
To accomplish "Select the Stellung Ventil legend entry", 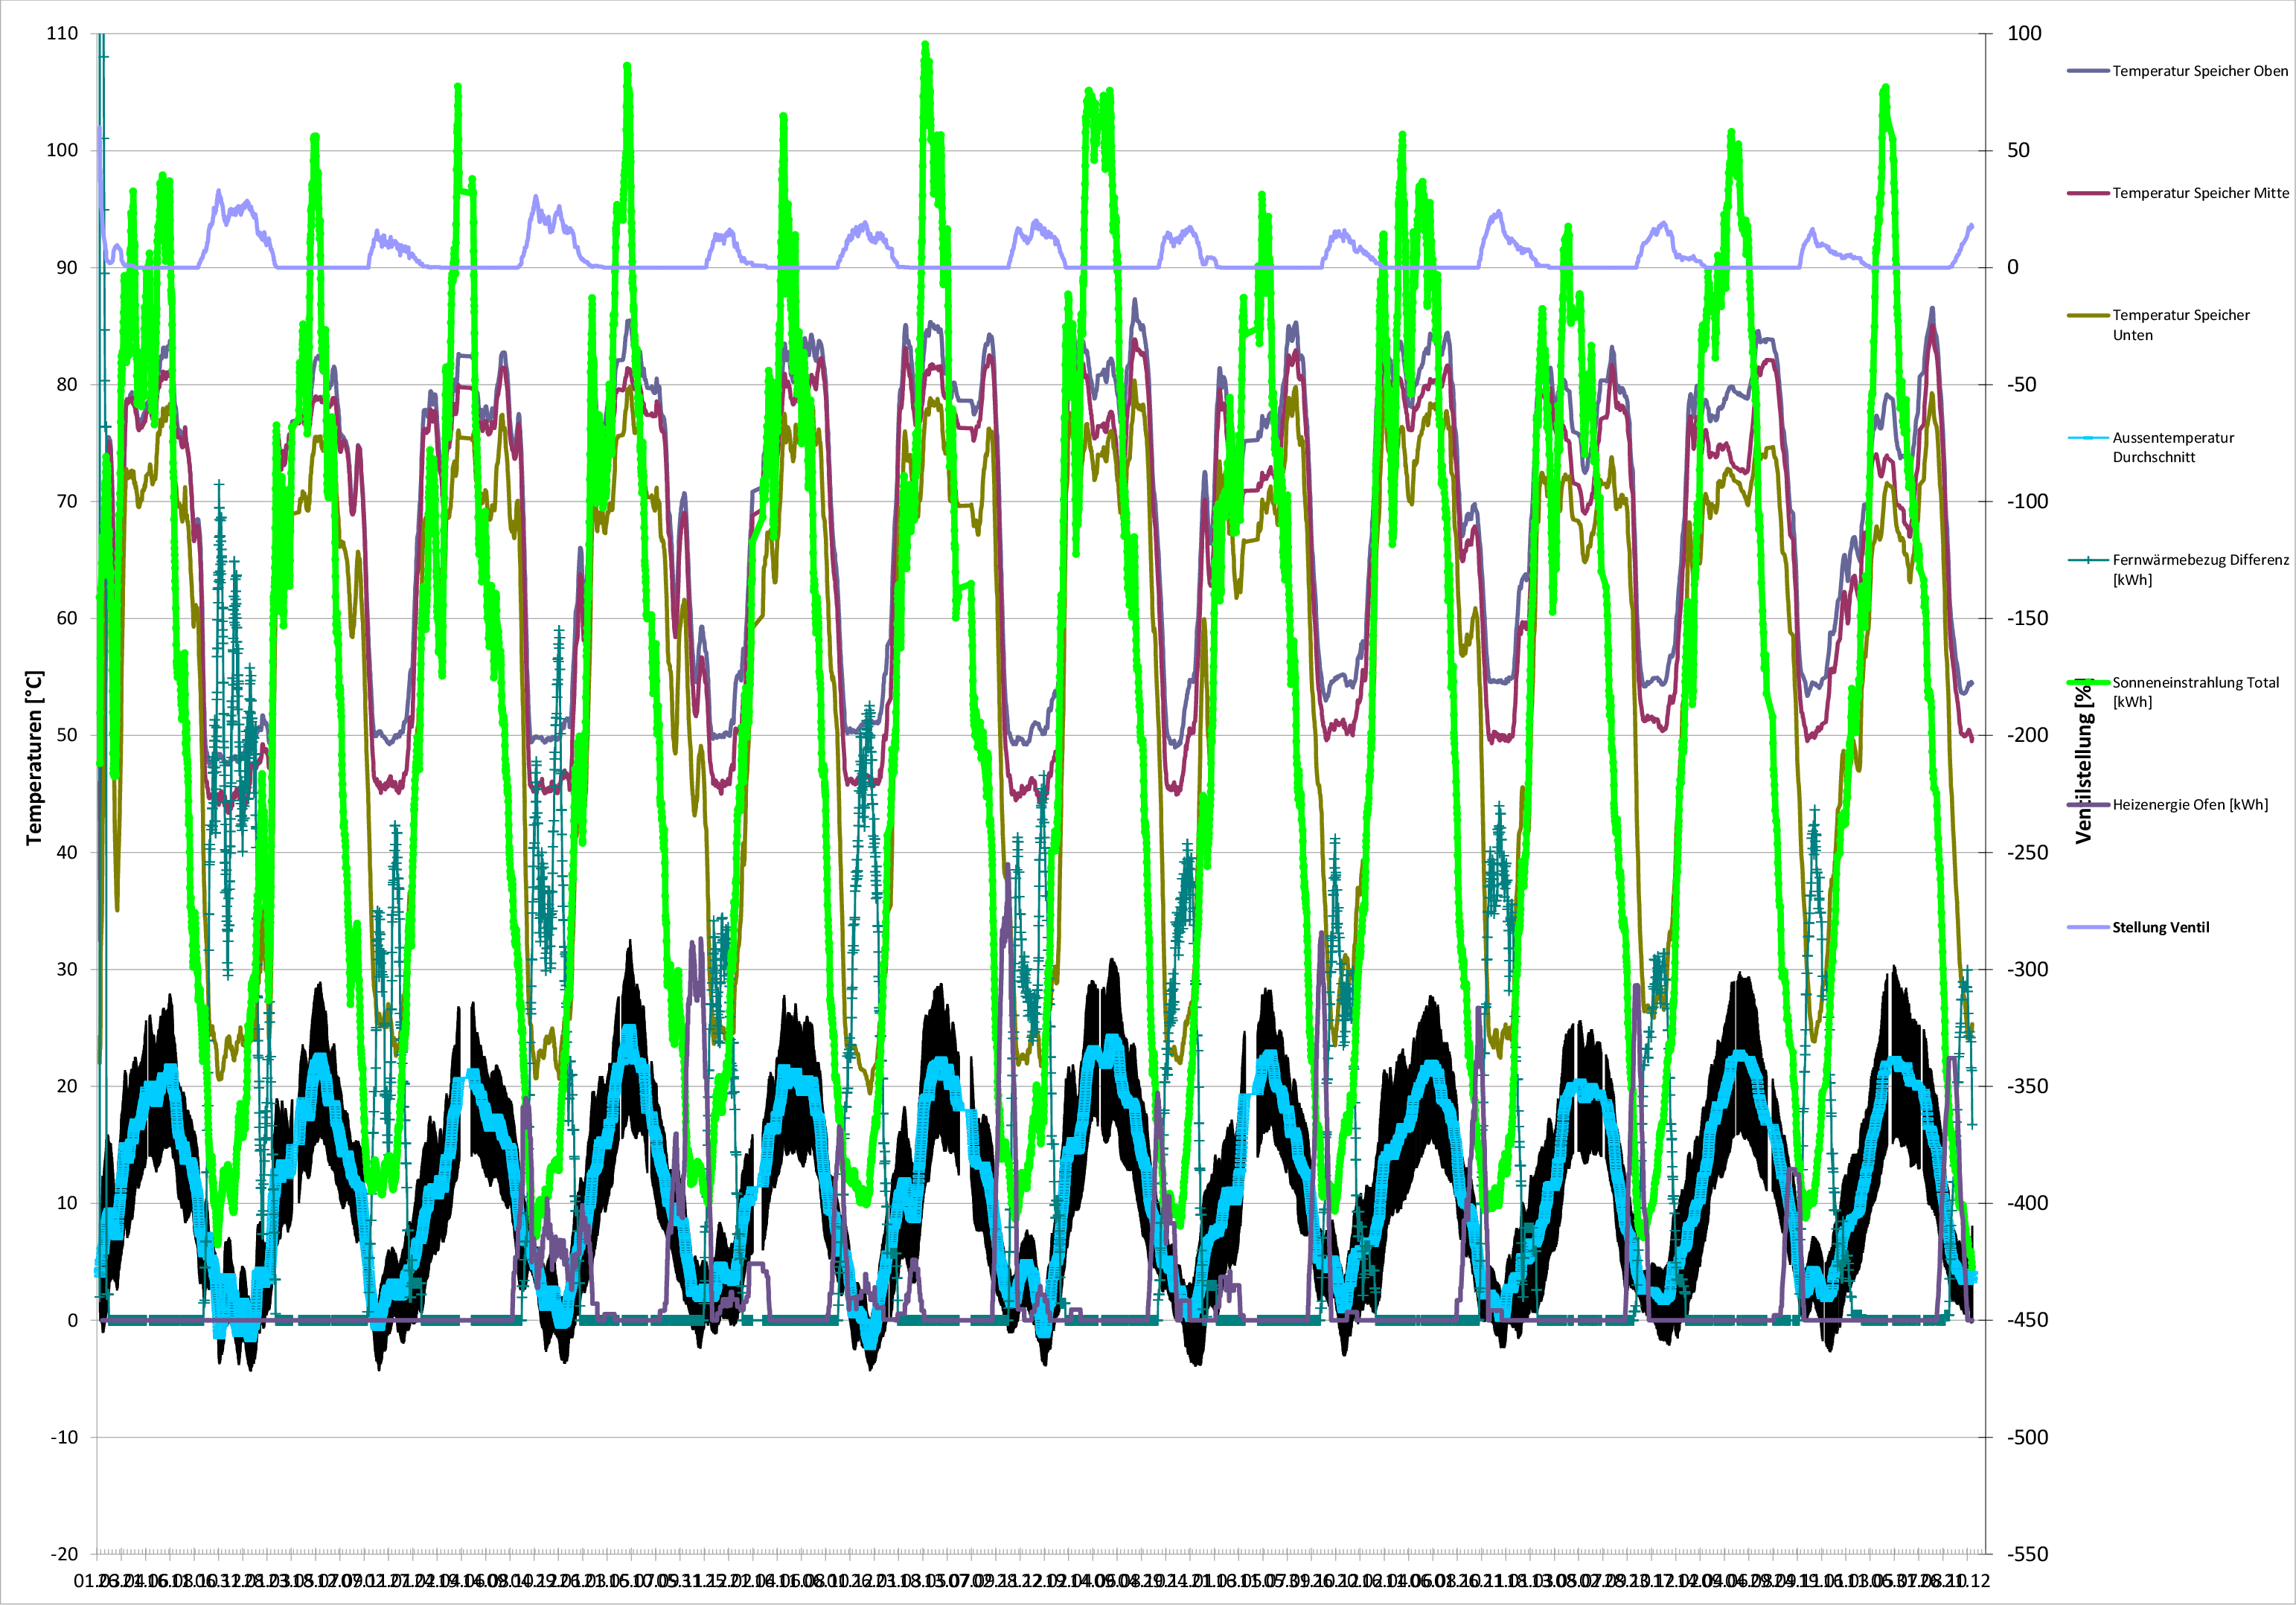I will click(x=2160, y=927).
